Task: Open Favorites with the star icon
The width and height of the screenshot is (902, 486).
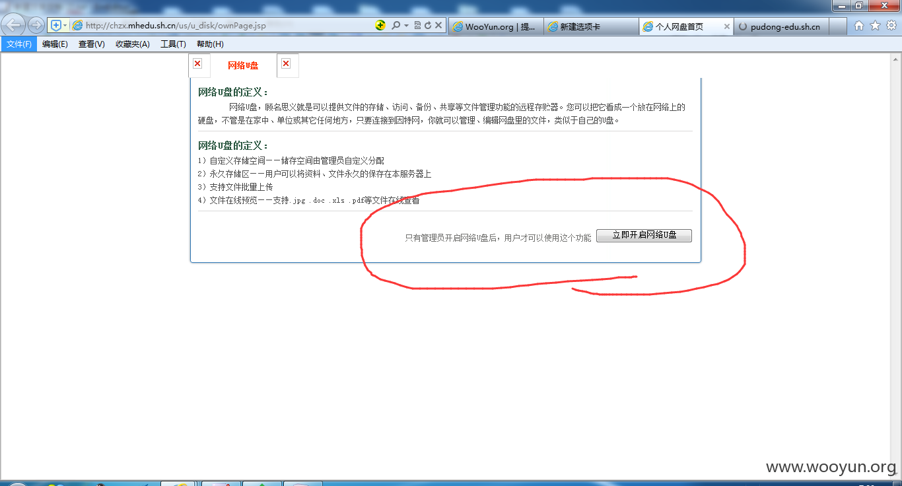Action: (876, 26)
